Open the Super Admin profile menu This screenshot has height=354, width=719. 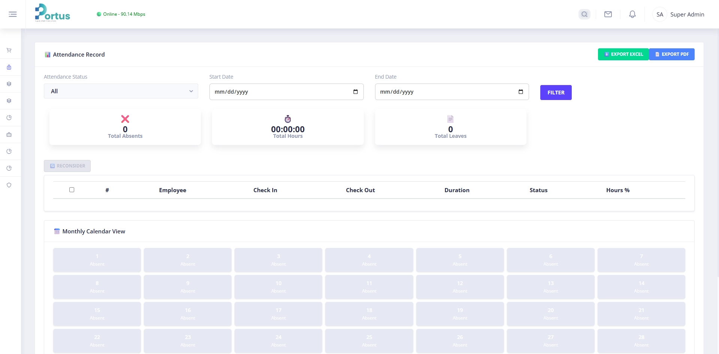point(679,15)
